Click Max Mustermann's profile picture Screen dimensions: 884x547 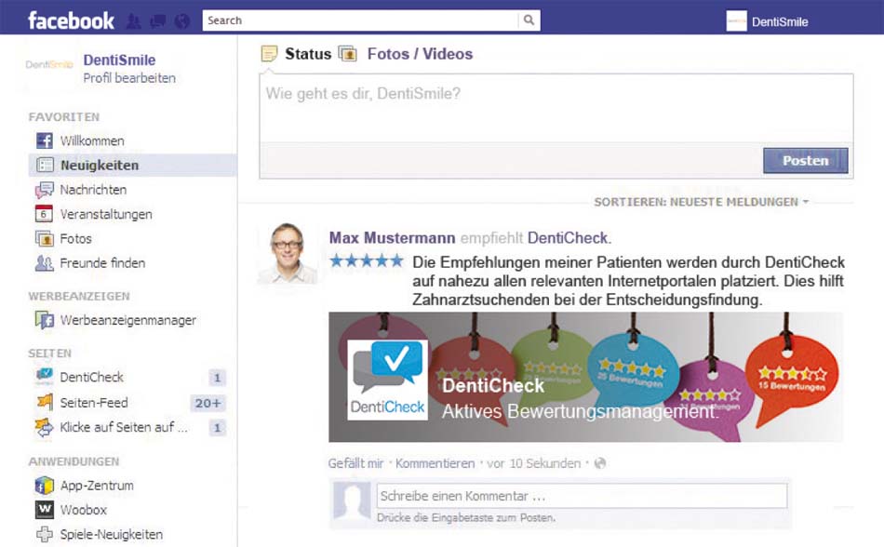[x=288, y=252]
